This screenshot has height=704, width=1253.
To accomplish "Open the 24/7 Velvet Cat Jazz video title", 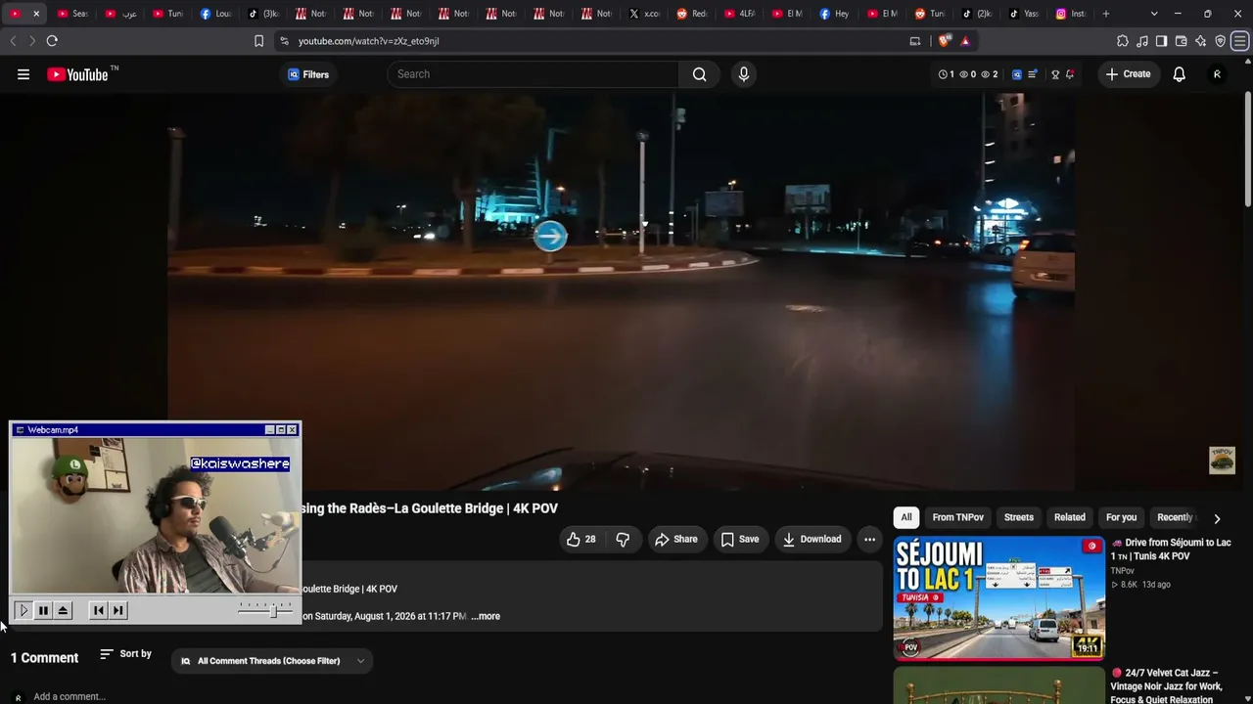I will coord(1167,686).
